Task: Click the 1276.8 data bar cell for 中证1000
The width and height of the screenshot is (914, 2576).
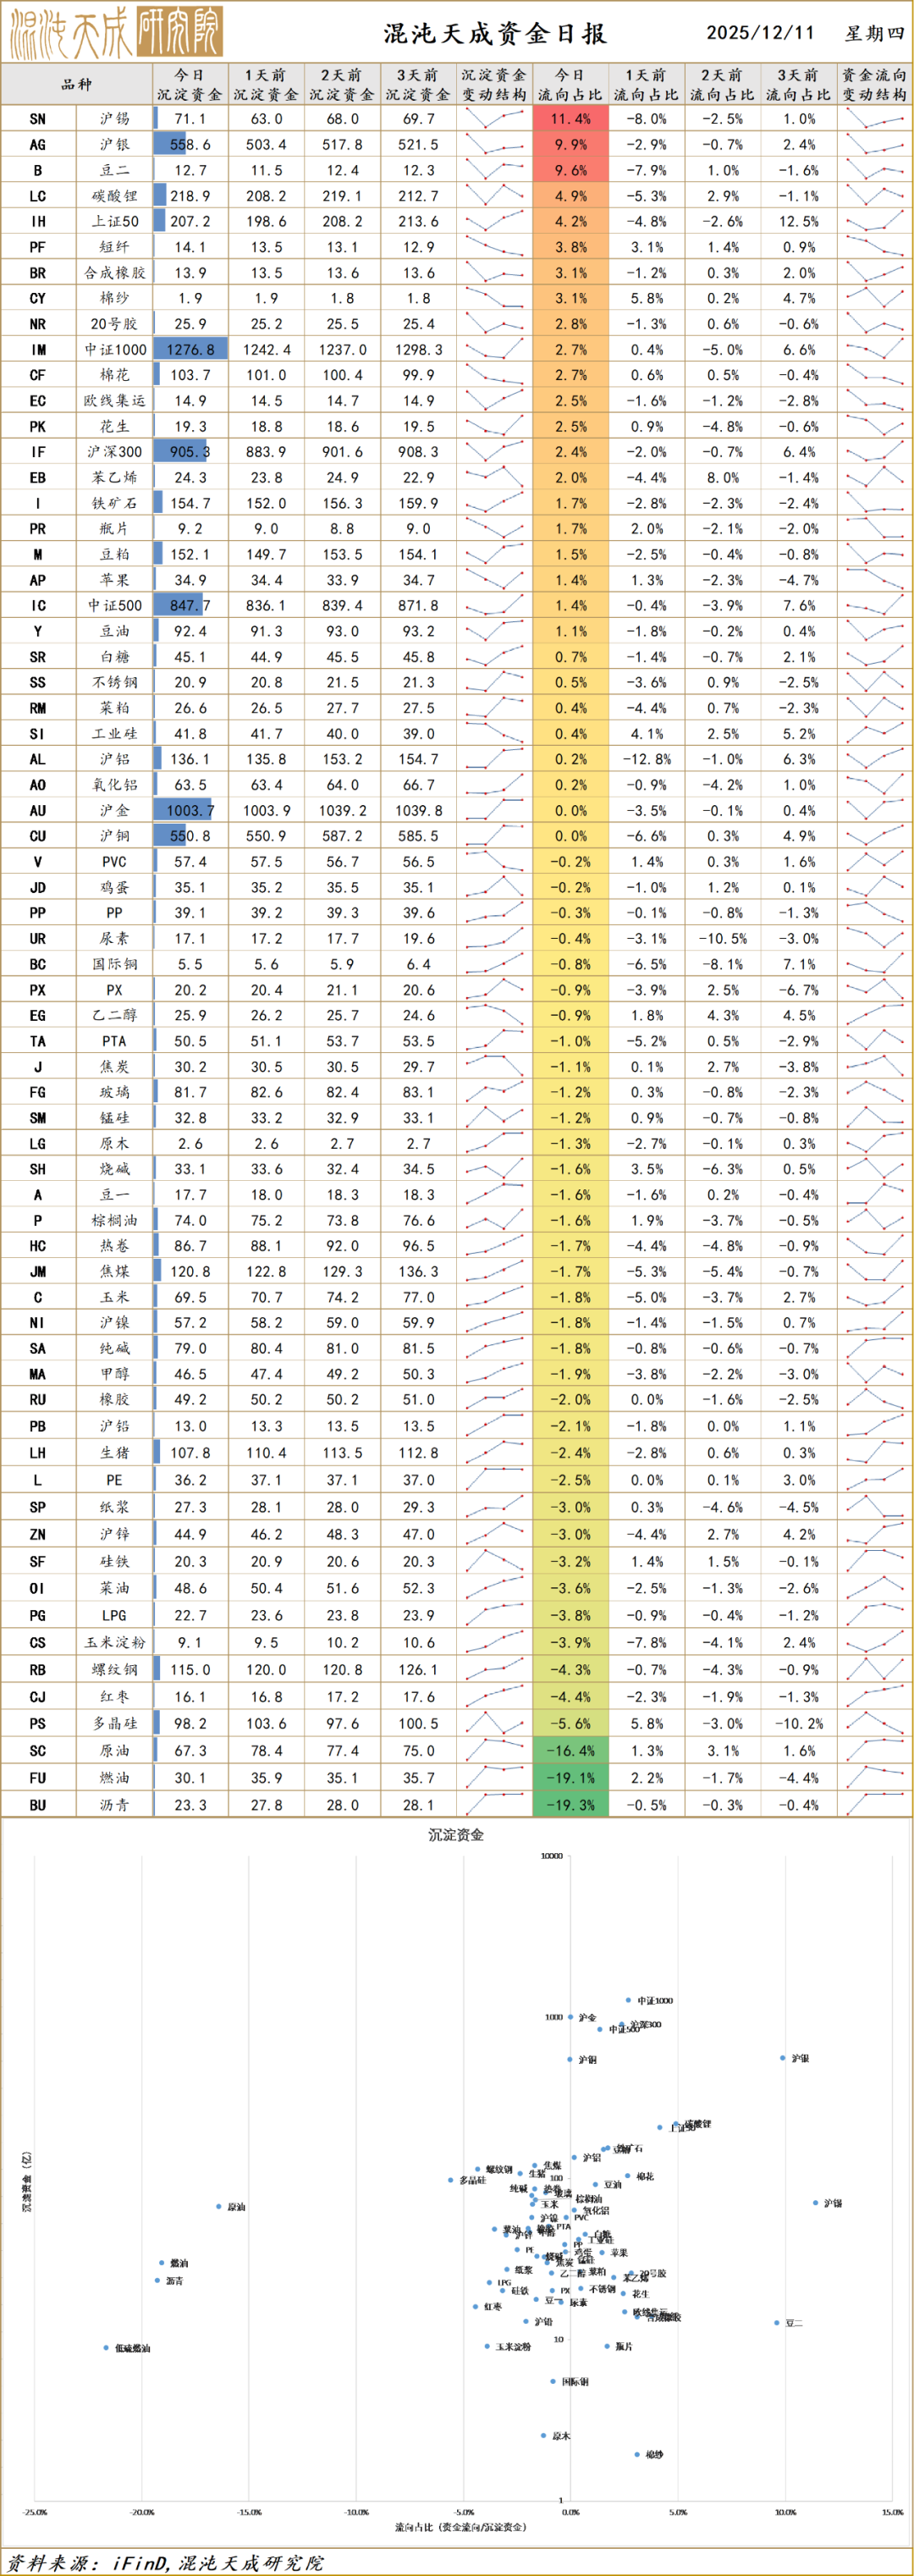Action: coord(190,350)
